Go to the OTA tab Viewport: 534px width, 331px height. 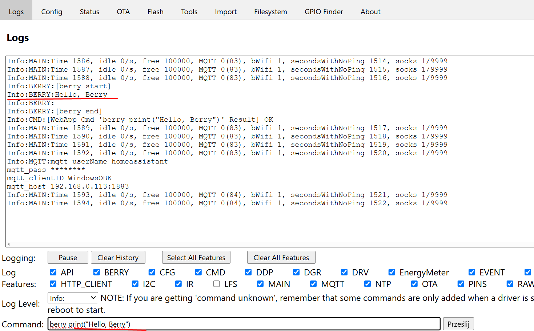pyautogui.click(x=123, y=12)
